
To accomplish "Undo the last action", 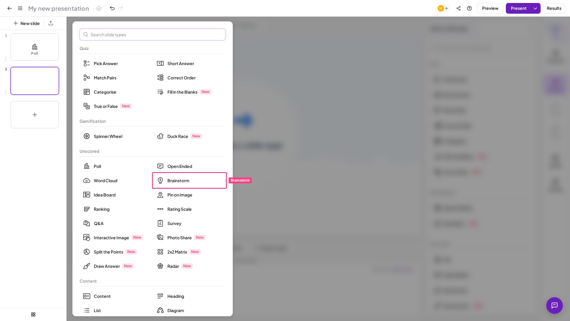I will [x=112, y=8].
